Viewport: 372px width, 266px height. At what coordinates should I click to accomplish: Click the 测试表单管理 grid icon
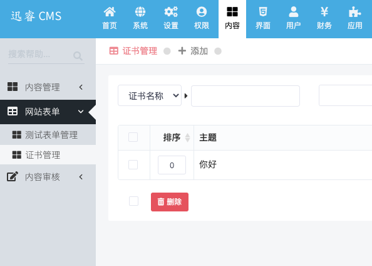tap(17, 135)
